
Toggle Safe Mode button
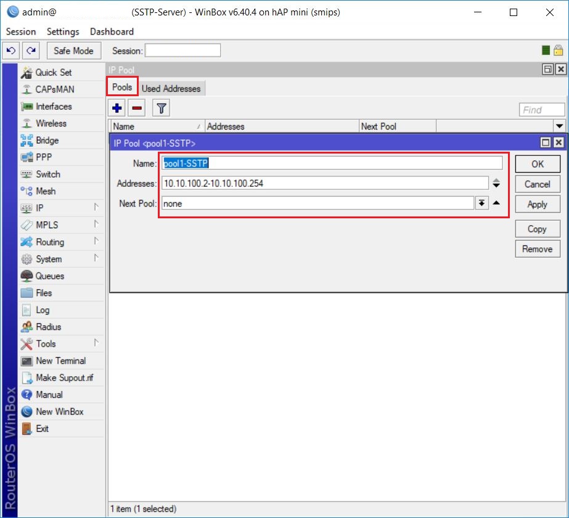[73, 51]
